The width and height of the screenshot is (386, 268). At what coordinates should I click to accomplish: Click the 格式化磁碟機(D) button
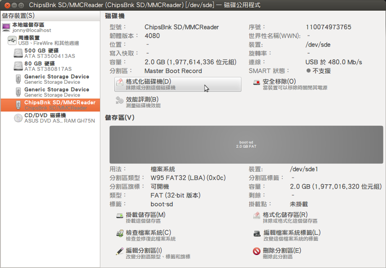[x=178, y=84]
